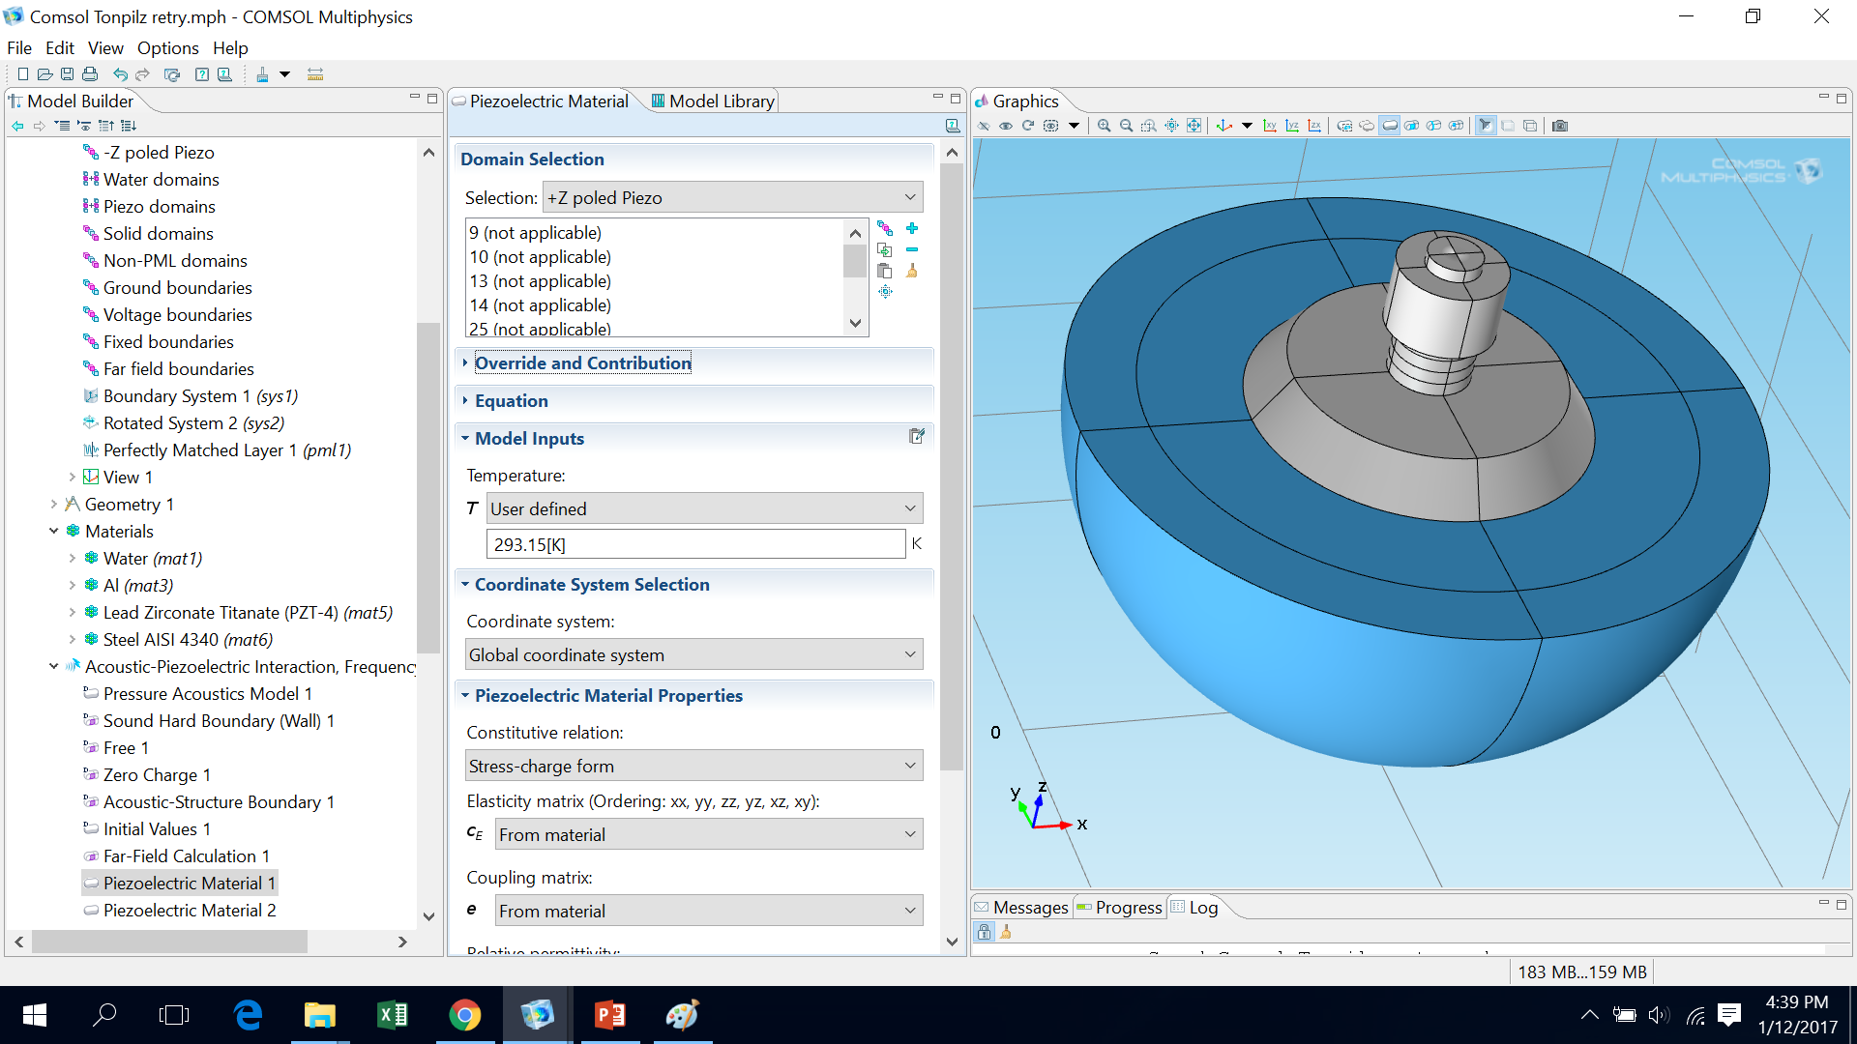Open the Stress-charge form dropdown
Screen dimensions: 1857x1044
(x=693, y=766)
